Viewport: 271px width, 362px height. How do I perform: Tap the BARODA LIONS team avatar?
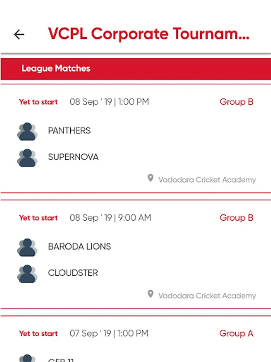(x=27, y=247)
